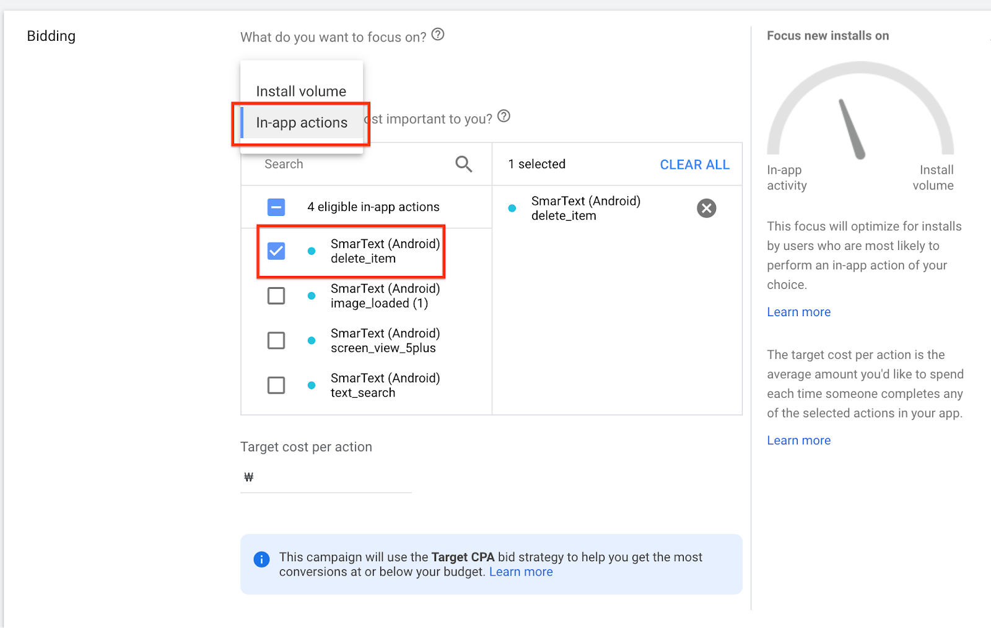
Task: Follow Learn more link in Target CPA notice
Action: pos(521,572)
